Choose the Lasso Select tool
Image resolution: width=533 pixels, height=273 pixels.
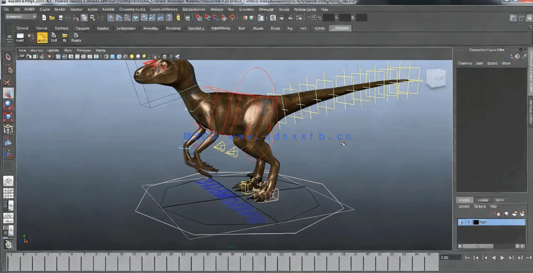coord(8,70)
